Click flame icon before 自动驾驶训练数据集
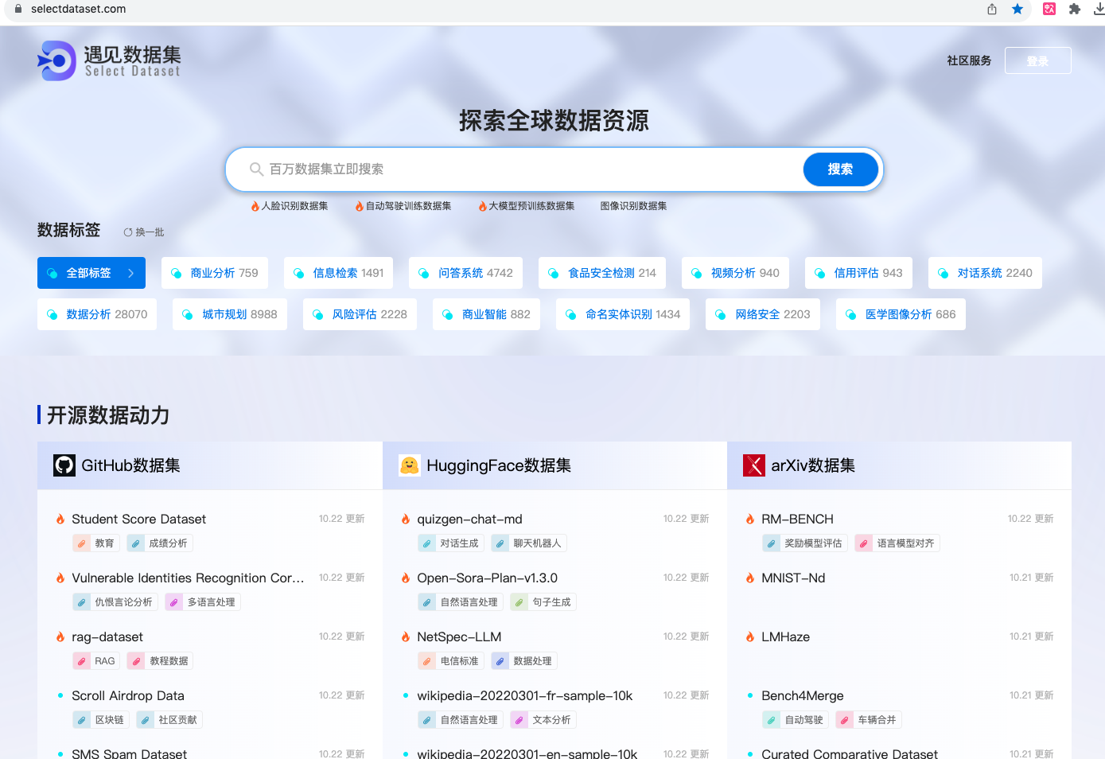The width and height of the screenshot is (1105, 759). coord(360,206)
